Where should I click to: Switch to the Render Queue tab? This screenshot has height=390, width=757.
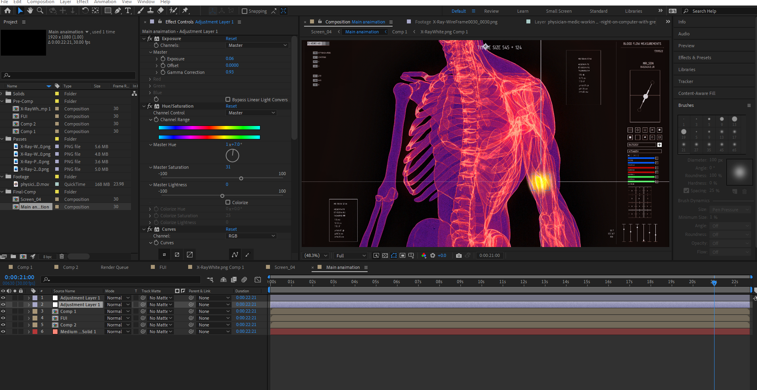114,267
